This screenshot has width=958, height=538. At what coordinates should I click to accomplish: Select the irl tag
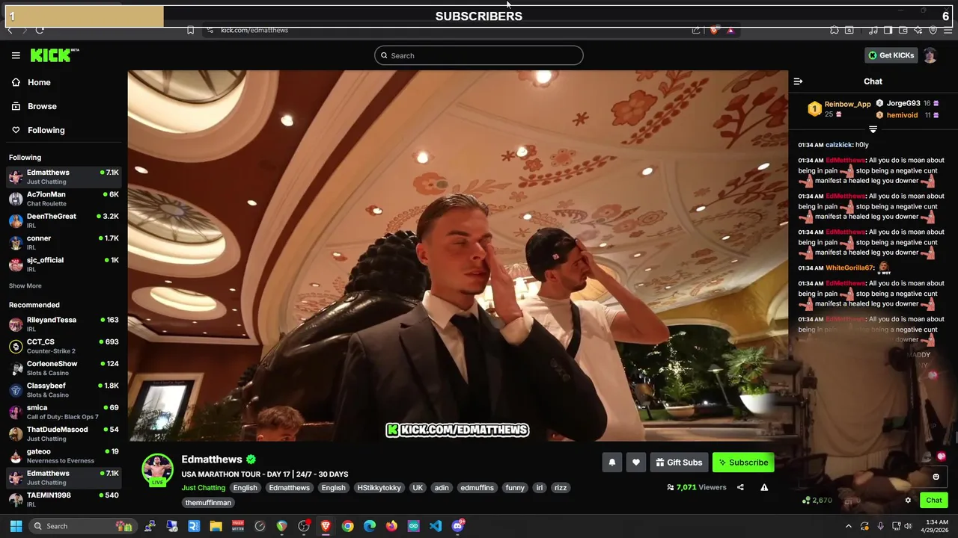(x=540, y=487)
